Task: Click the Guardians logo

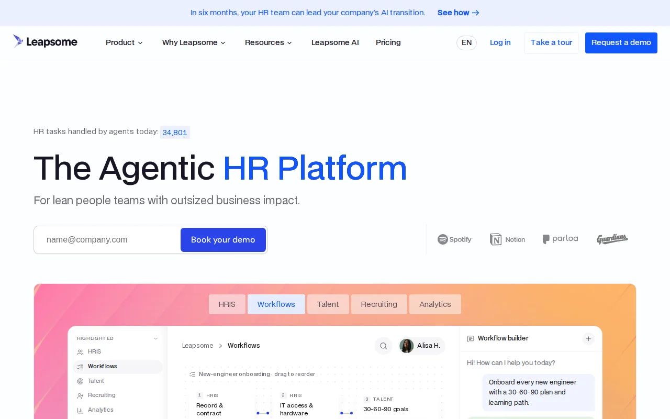Action: (x=612, y=239)
